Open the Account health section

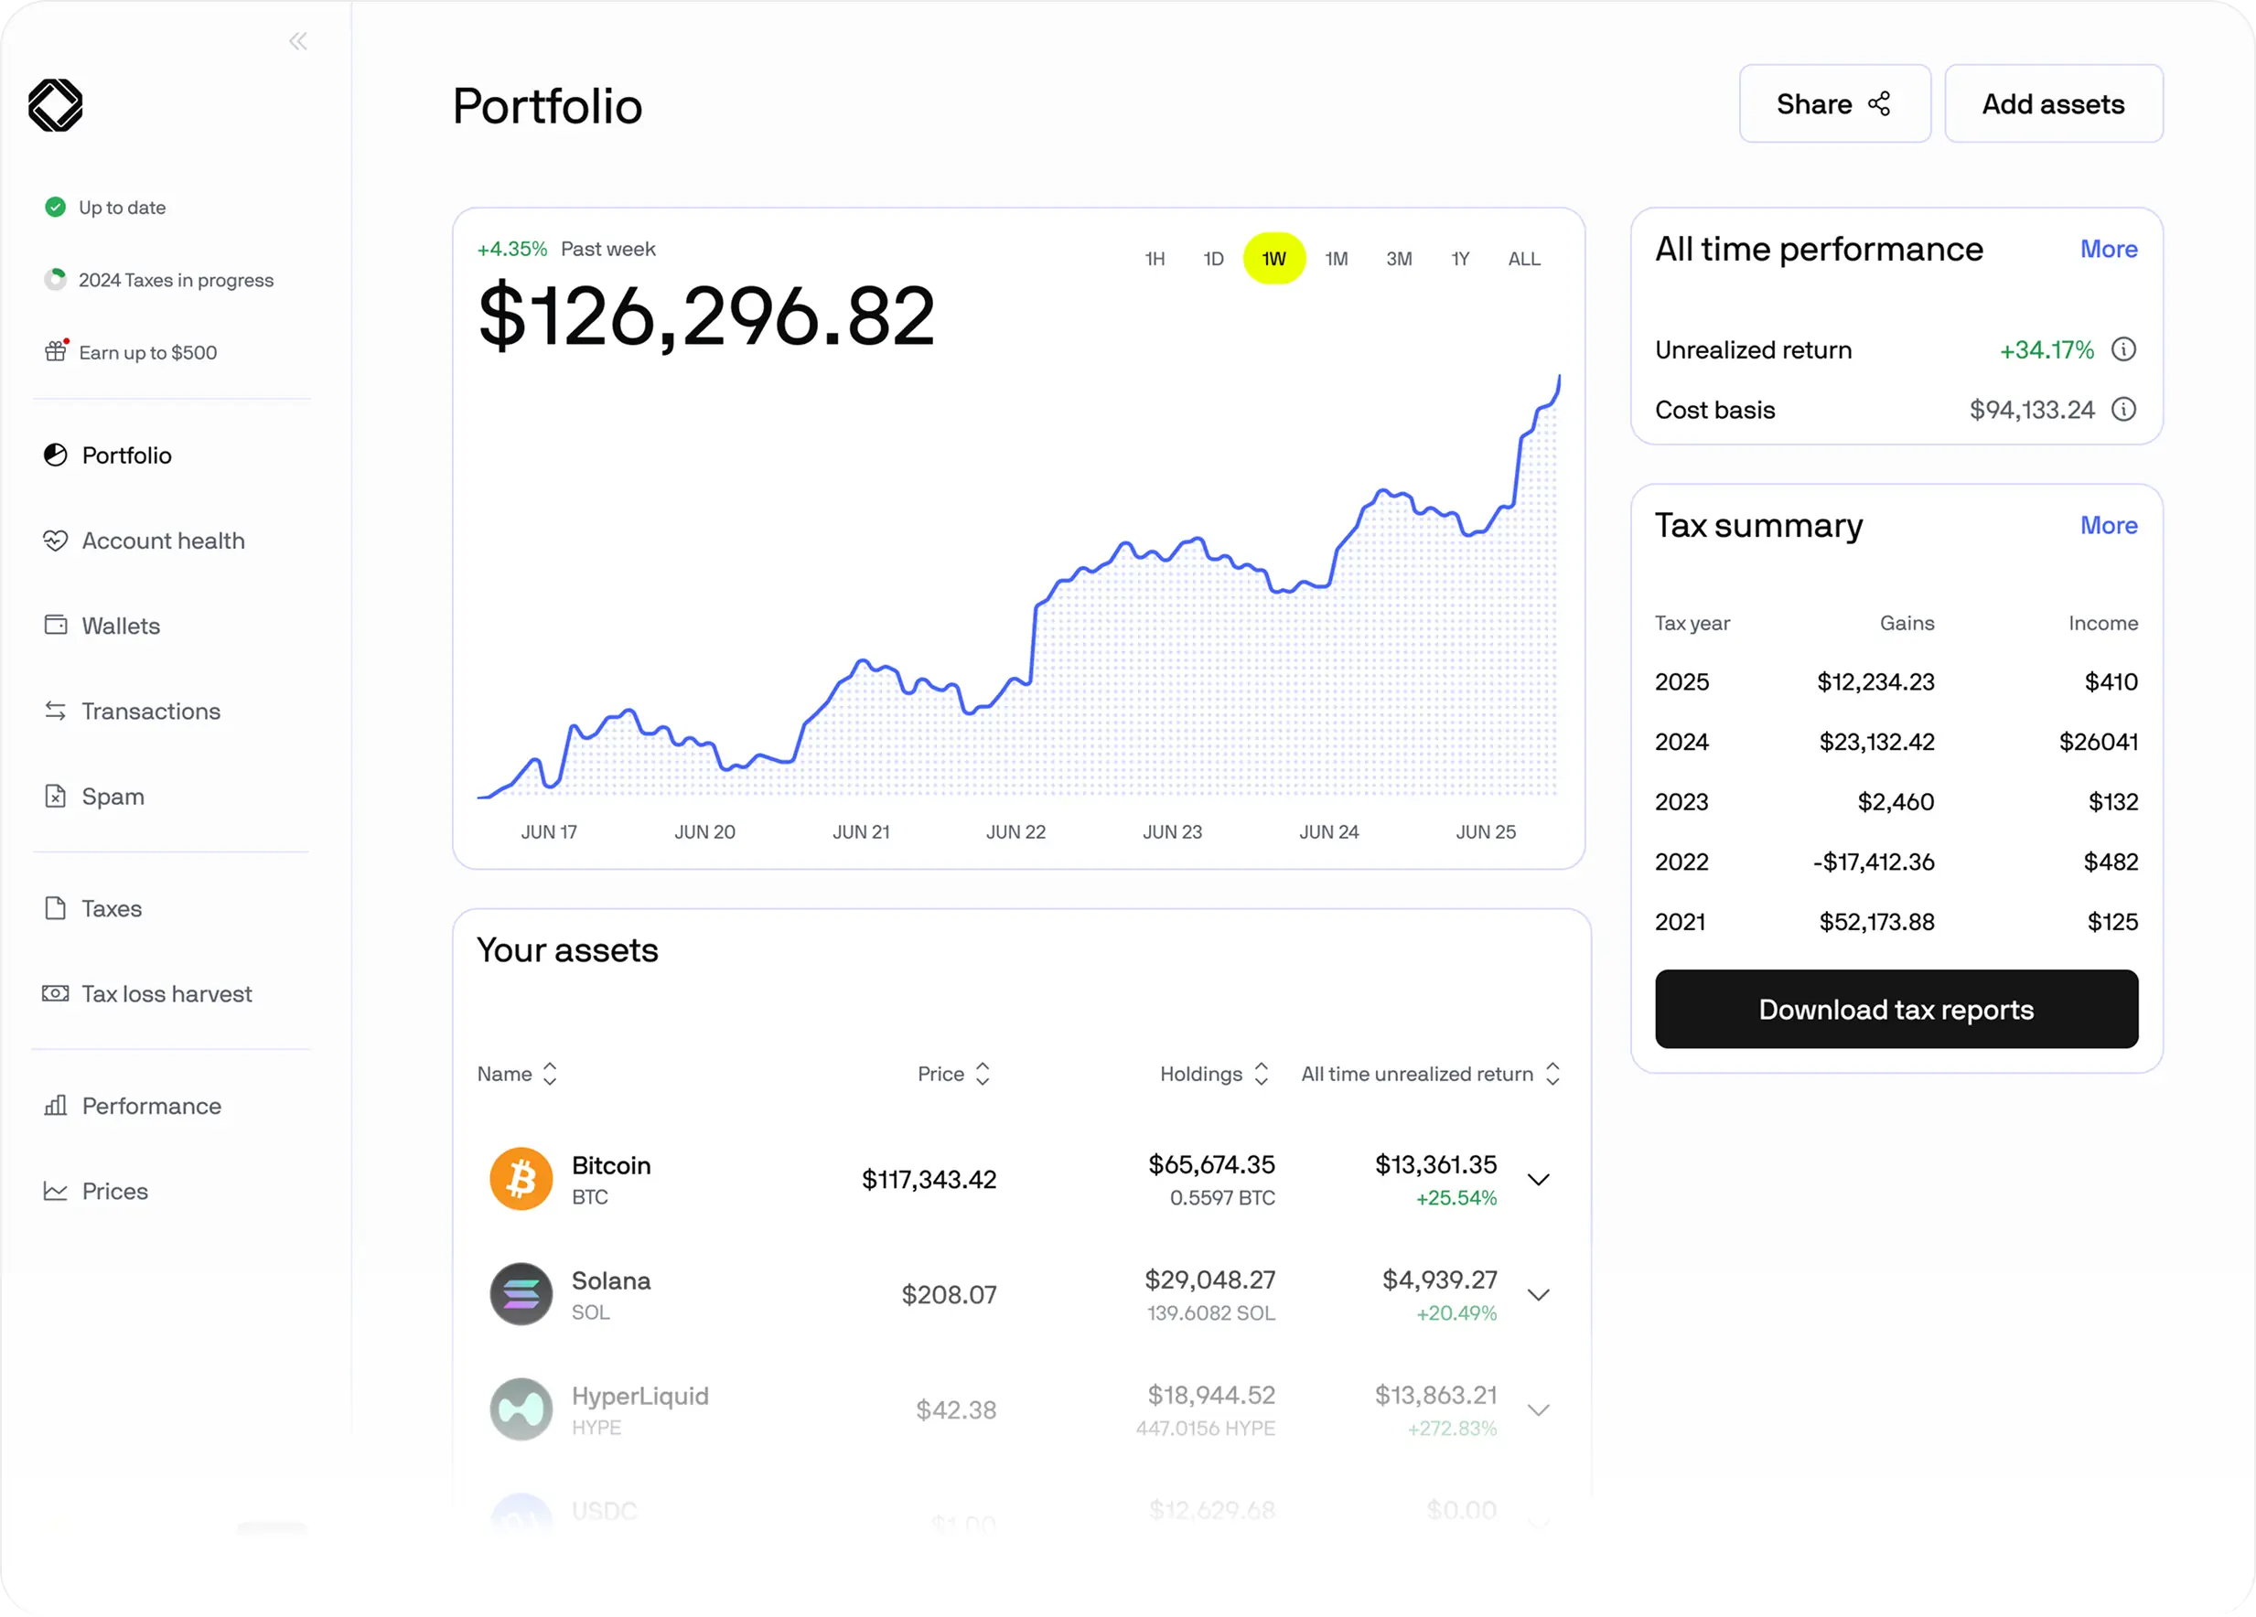(163, 540)
